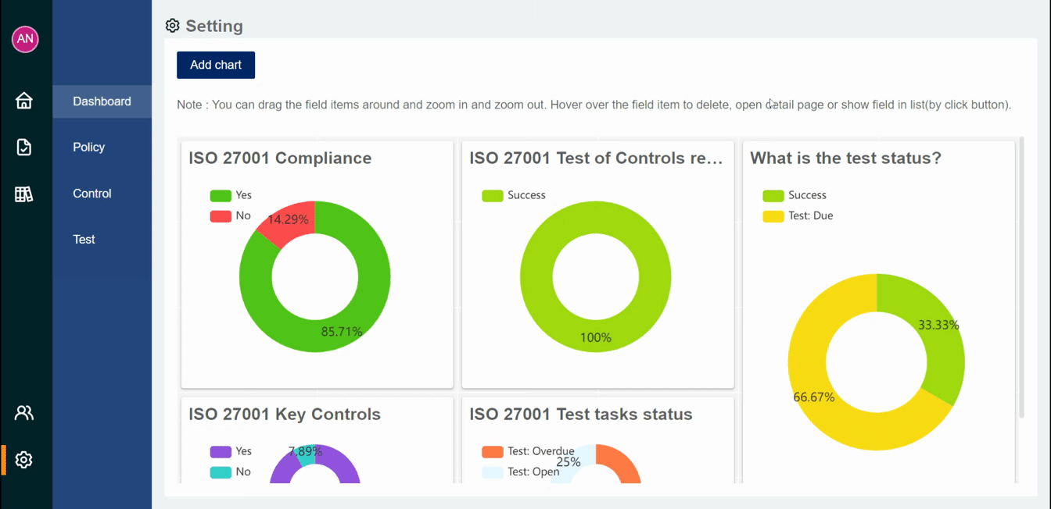This screenshot has height=509, width=1051.
Task: Click the ISO 27001 Test of Controls title
Action: (597, 158)
